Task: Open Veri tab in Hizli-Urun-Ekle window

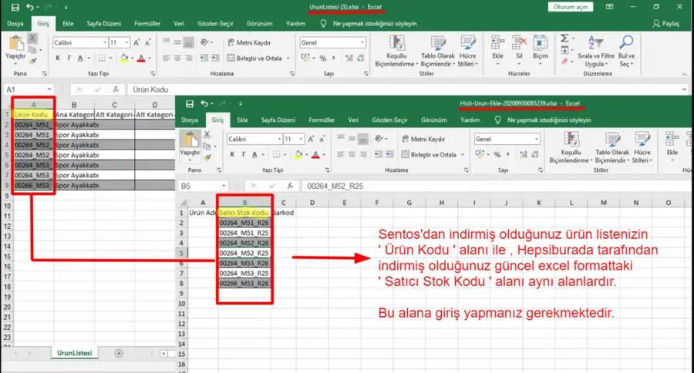Action: point(353,120)
